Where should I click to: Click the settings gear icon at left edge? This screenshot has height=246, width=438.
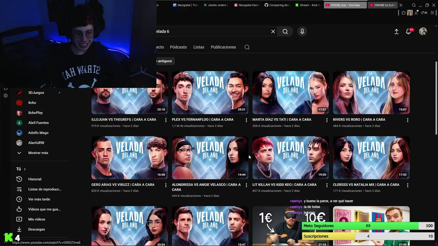click(x=5, y=96)
